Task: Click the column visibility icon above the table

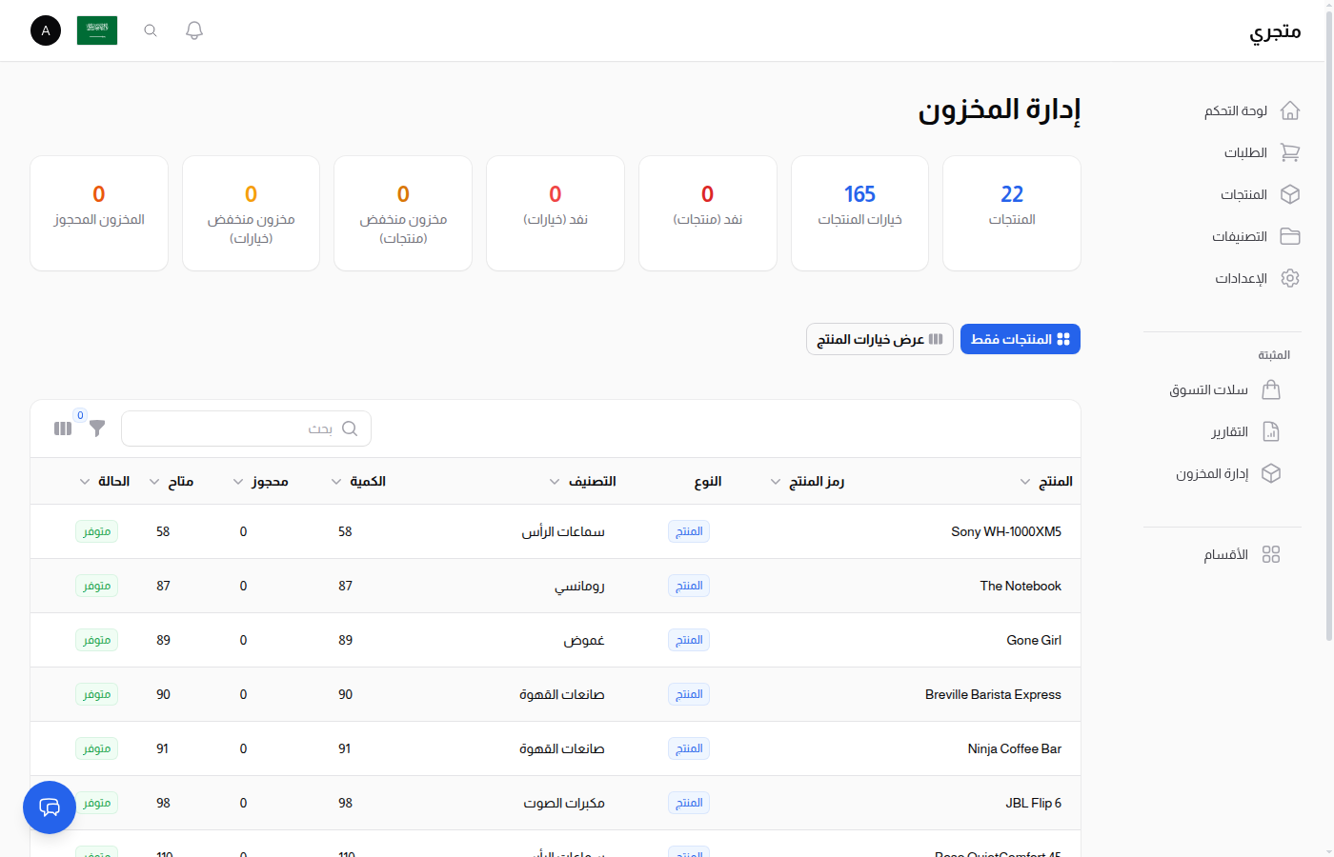Action: tap(62, 428)
